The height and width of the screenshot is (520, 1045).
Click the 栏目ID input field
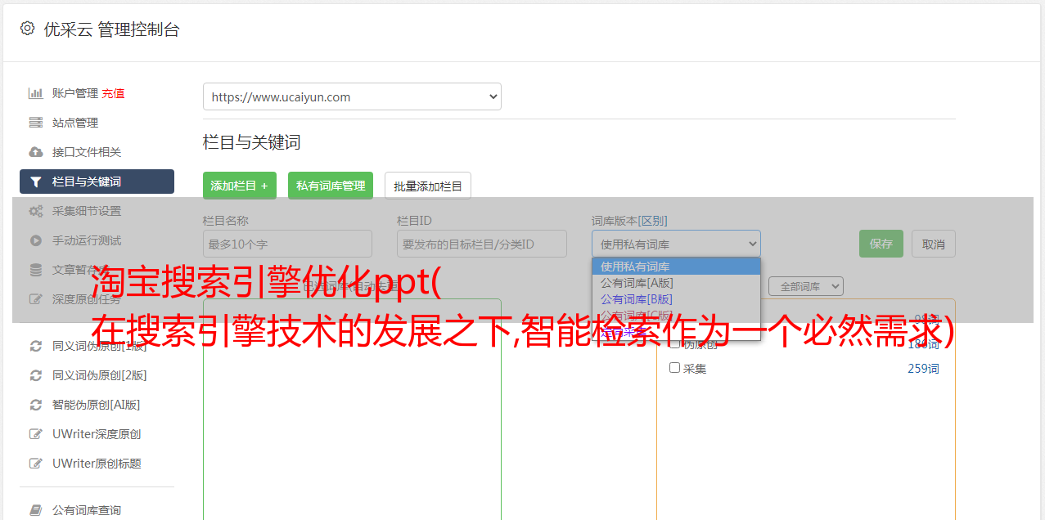(x=482, y=244)
